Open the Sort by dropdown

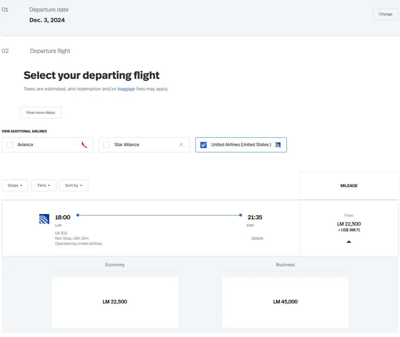[x=74, y=186]
